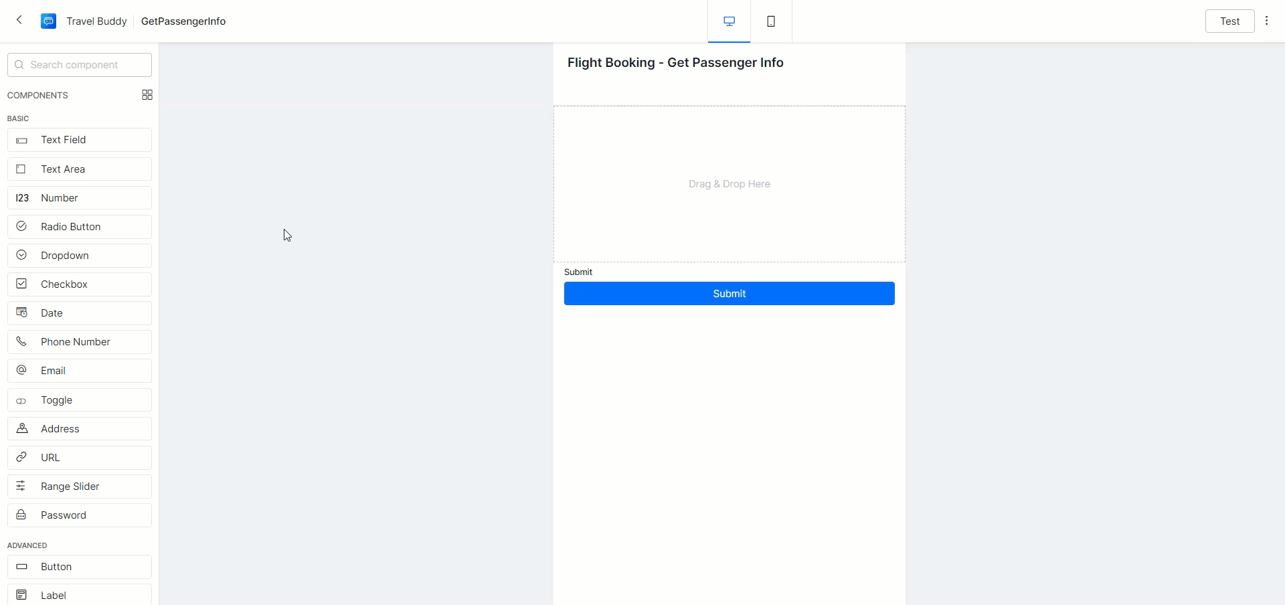Click the Travel Buddy app icon
This screenshot has height=605, width=1285.
[48, 21]
